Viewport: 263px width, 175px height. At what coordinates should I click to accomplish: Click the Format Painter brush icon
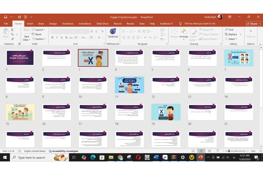12,39
